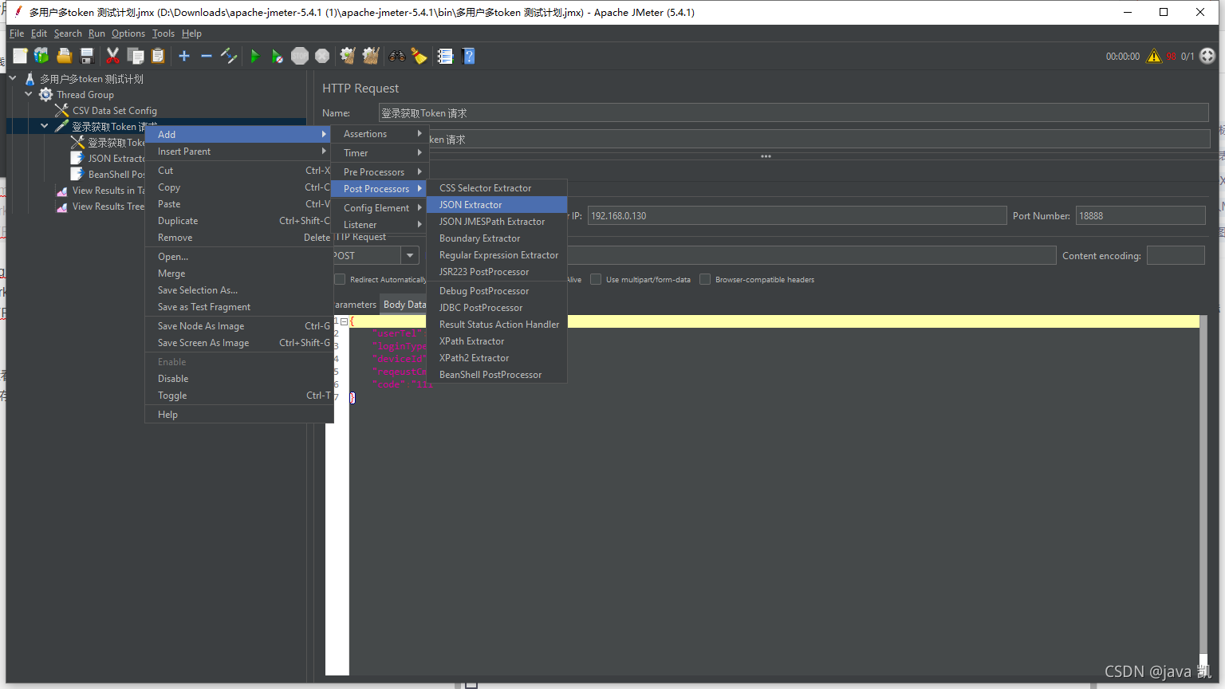1225x689 pixels.
Task: Choose BeanShell PostProcessor menu entry
Action: pos(497,375)
